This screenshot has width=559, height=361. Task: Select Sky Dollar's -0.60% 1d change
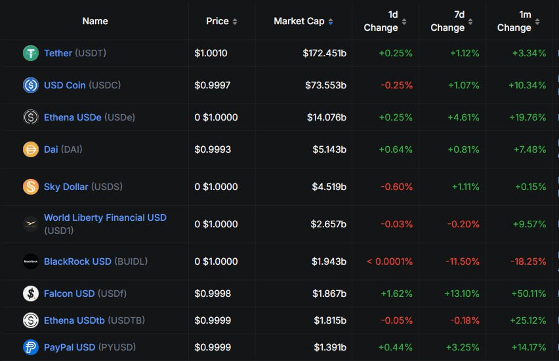[397, 187]
